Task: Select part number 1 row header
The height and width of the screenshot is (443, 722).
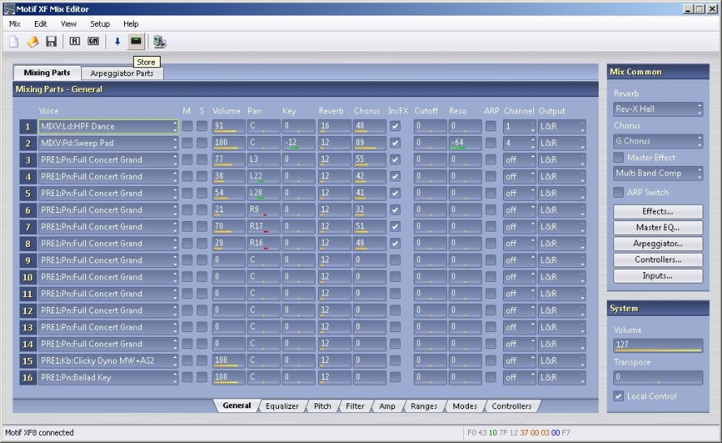Action: 28,126
